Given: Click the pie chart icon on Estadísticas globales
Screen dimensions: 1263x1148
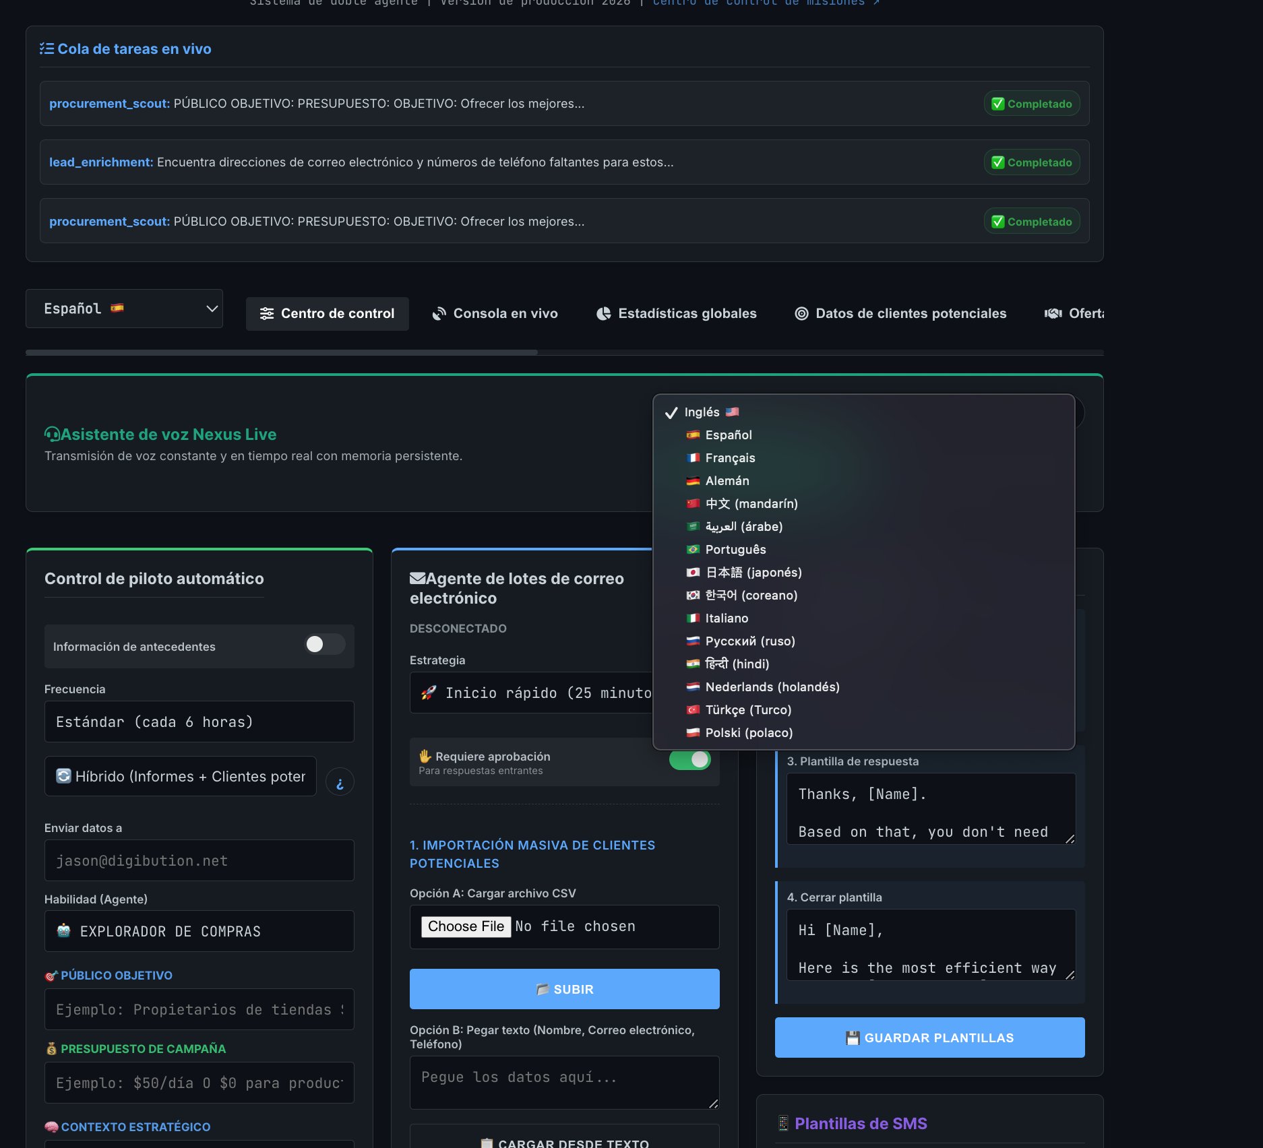Looking at the screenshot, I should pyautogui.click(x=604, y=314).
